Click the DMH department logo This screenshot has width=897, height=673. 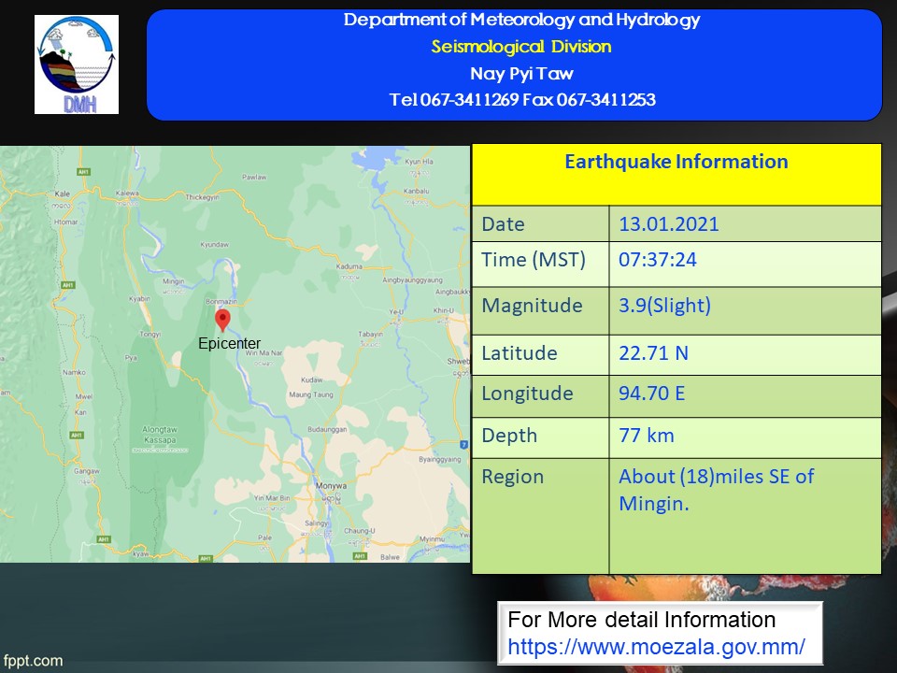77,64
